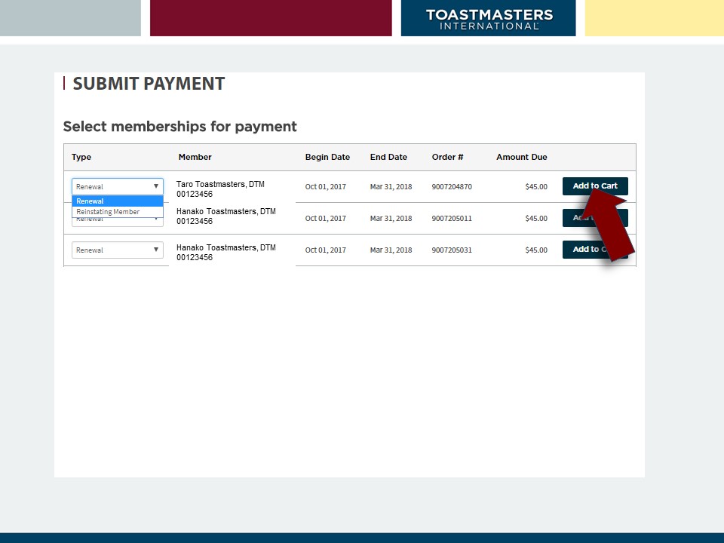Click dropdown arrow in order 9007205011 row
Screen dimensions: 724x543
point(156,219)
